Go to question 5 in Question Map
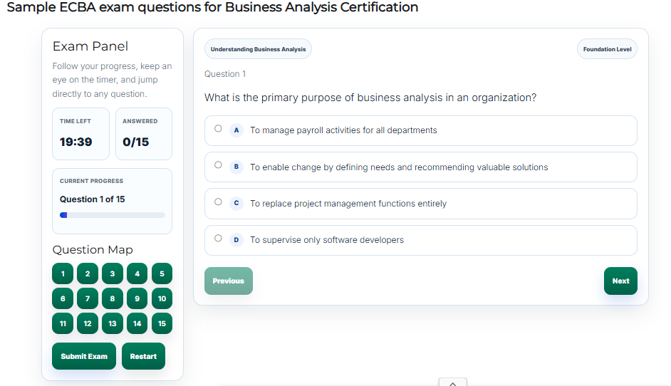The height and width of the screenshot is (386, 671). 162,274
